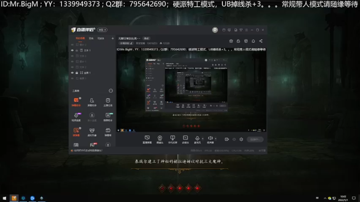This screenshot has height=202, width=360.
Task: Open the danmaku assistant tool
Action: 76,102
